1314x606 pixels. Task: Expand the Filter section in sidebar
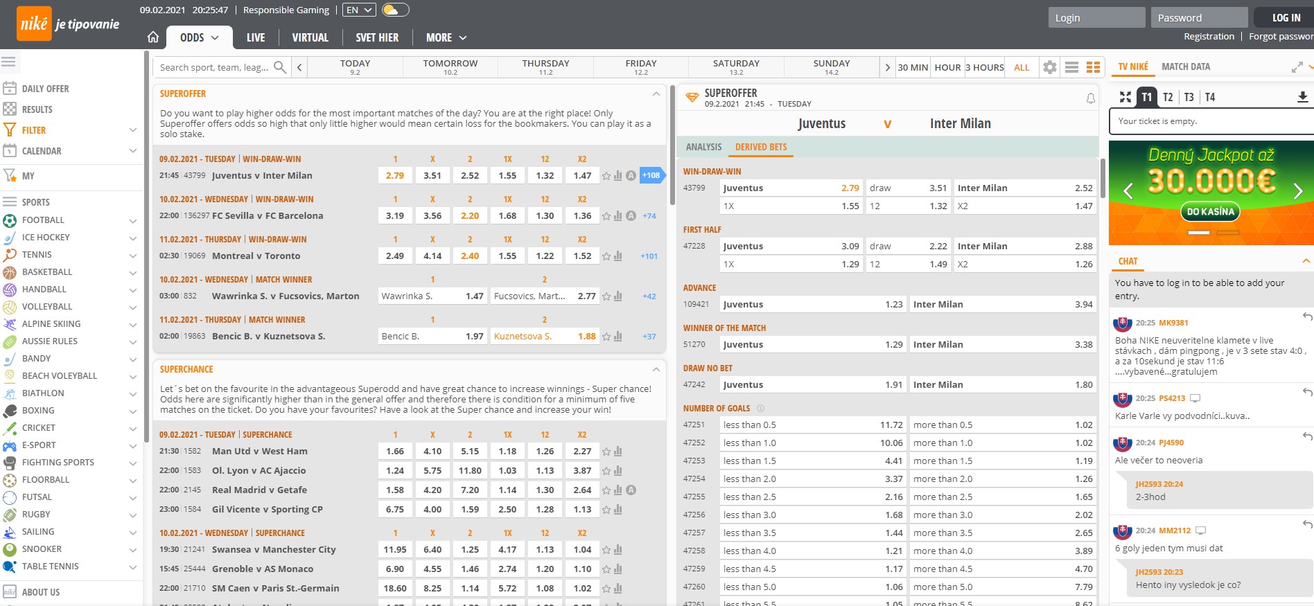[133, 130]
